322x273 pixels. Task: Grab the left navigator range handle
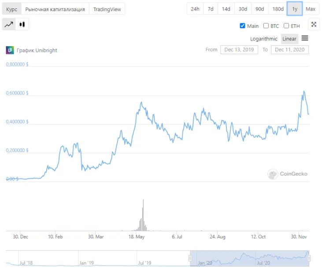[x=190, y=258]
